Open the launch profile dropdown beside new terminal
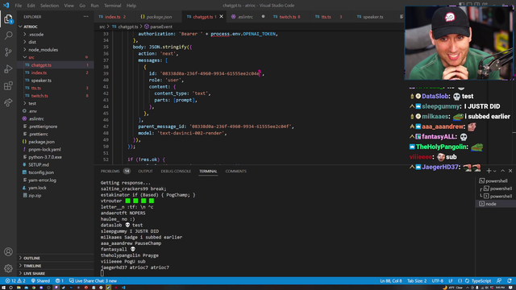Screen dimensions: 516x290 click(494, 171)
